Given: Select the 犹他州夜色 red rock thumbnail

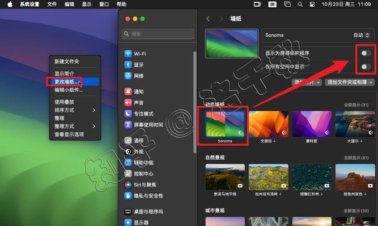Looking at the screenshot, I should click(355, 177).
